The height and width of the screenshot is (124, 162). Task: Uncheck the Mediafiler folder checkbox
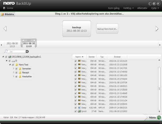(x=16, y=77)
